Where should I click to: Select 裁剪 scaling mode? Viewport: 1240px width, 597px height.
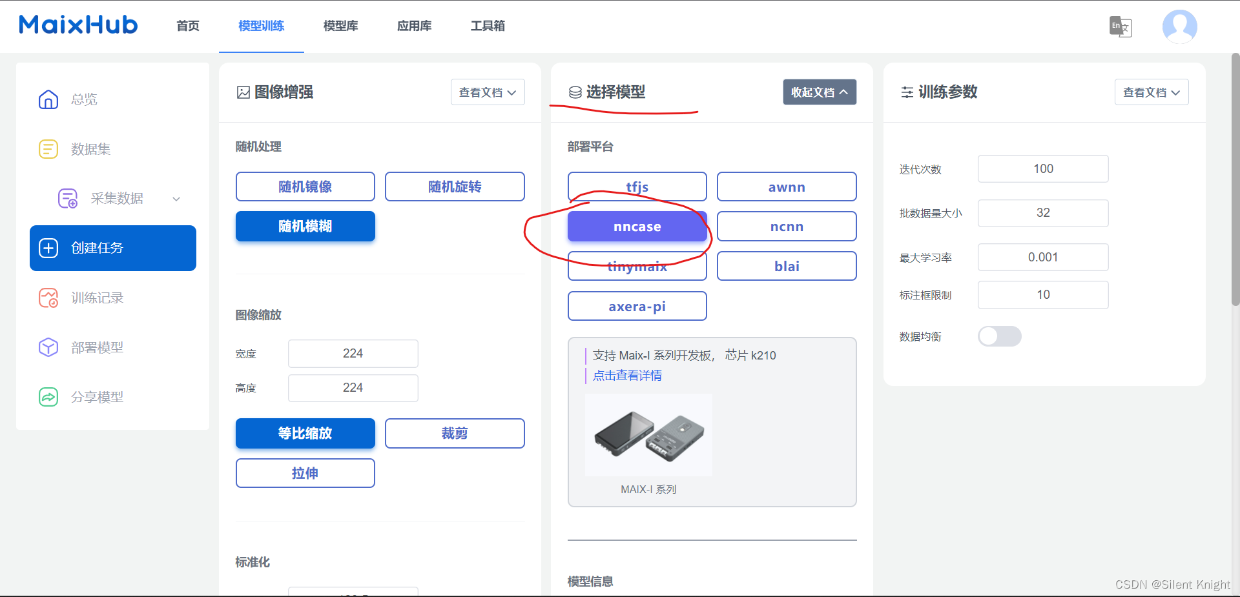[455, 433]
